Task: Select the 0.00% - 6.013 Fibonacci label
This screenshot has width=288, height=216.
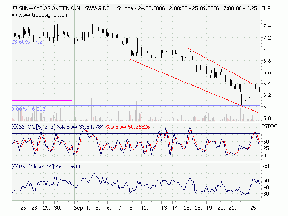Action: click(x=29, y=109)
